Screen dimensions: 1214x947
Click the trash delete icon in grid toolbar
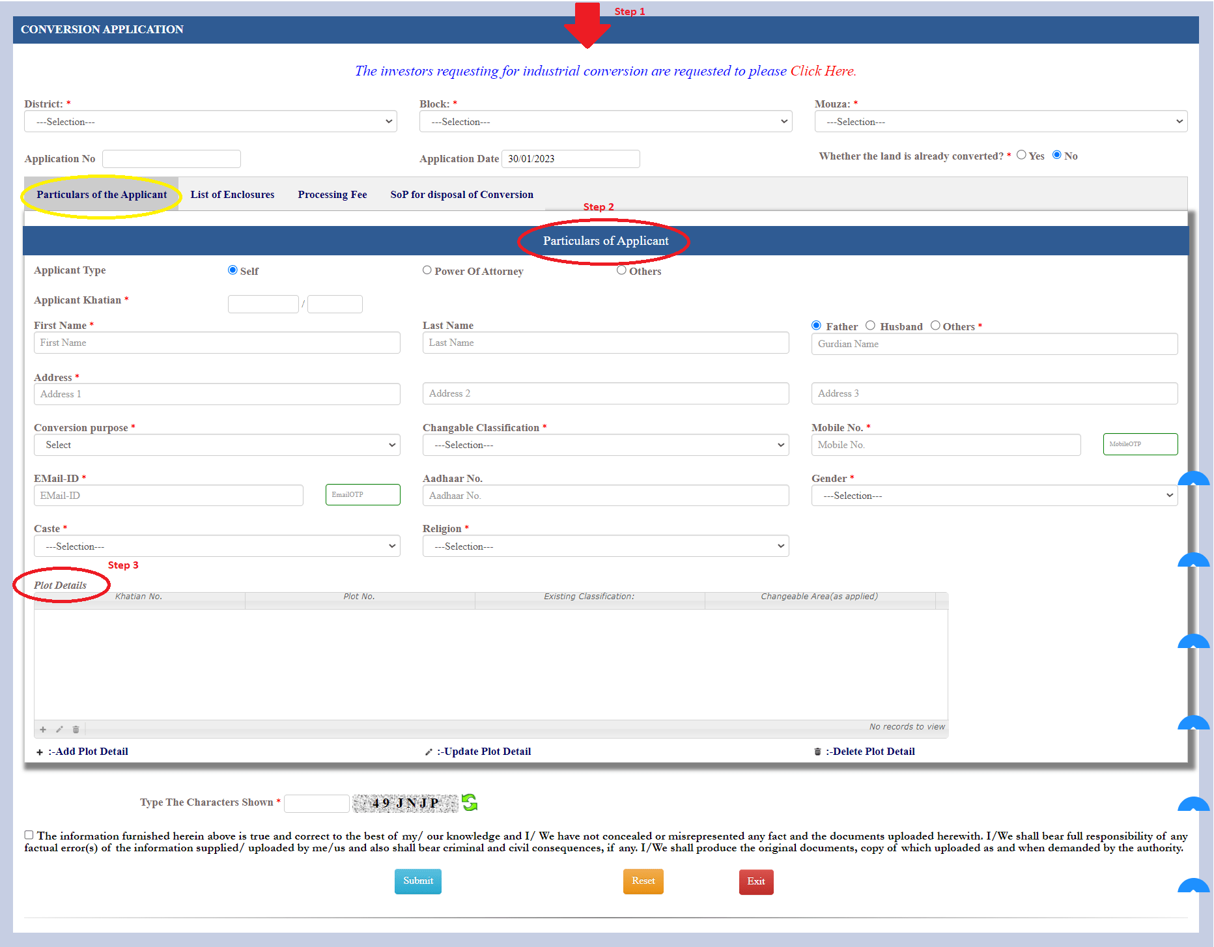76,729
